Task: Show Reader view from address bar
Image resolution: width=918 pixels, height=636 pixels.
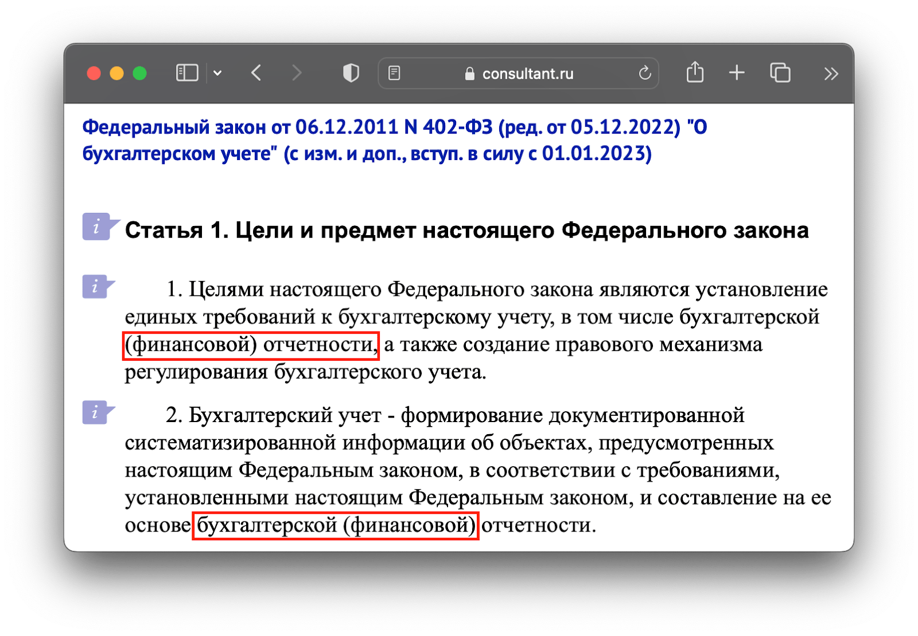Action: pos(394,73)
